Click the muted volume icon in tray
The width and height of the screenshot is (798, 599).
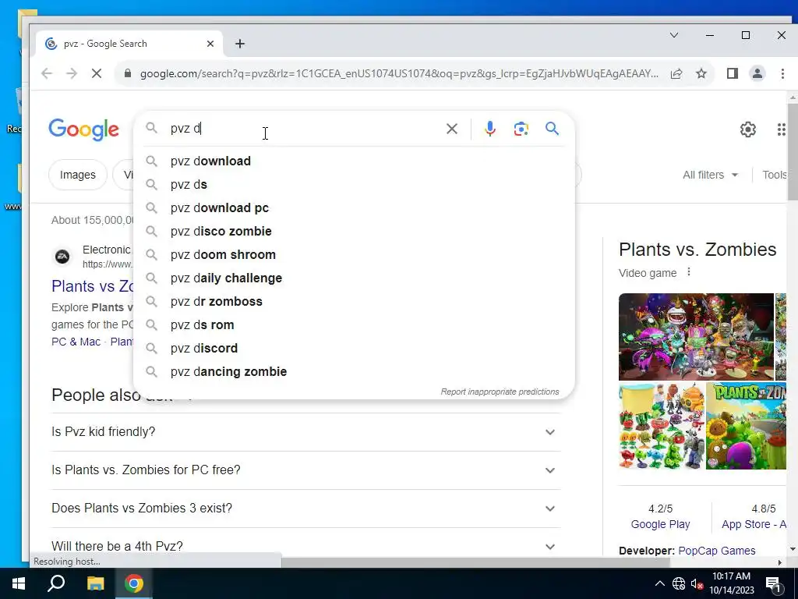click(697, 583)
